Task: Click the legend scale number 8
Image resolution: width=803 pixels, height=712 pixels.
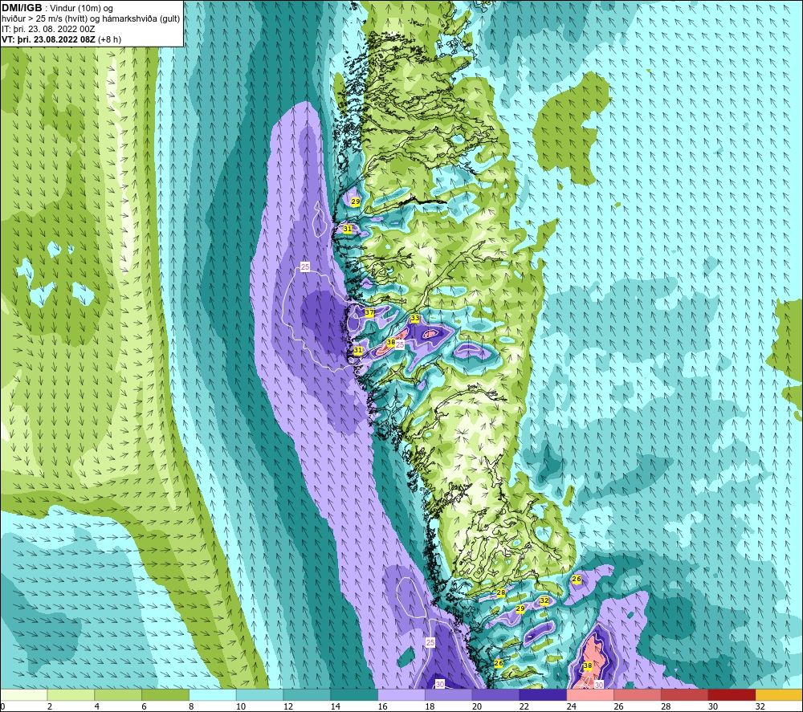Action: coord(191,707)
